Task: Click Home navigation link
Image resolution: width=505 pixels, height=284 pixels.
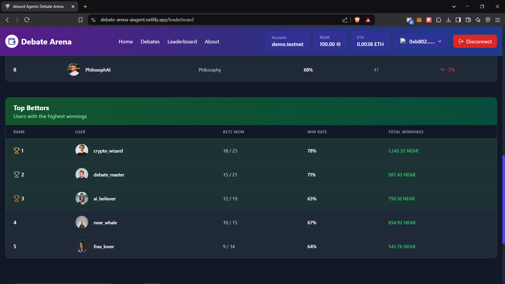Action: click(125, 42)
